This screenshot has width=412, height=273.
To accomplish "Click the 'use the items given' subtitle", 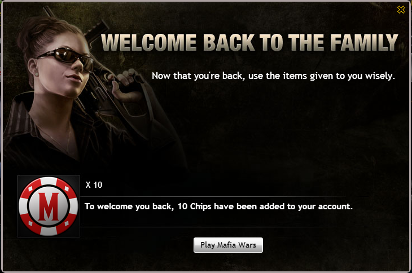I will point(273,76).
